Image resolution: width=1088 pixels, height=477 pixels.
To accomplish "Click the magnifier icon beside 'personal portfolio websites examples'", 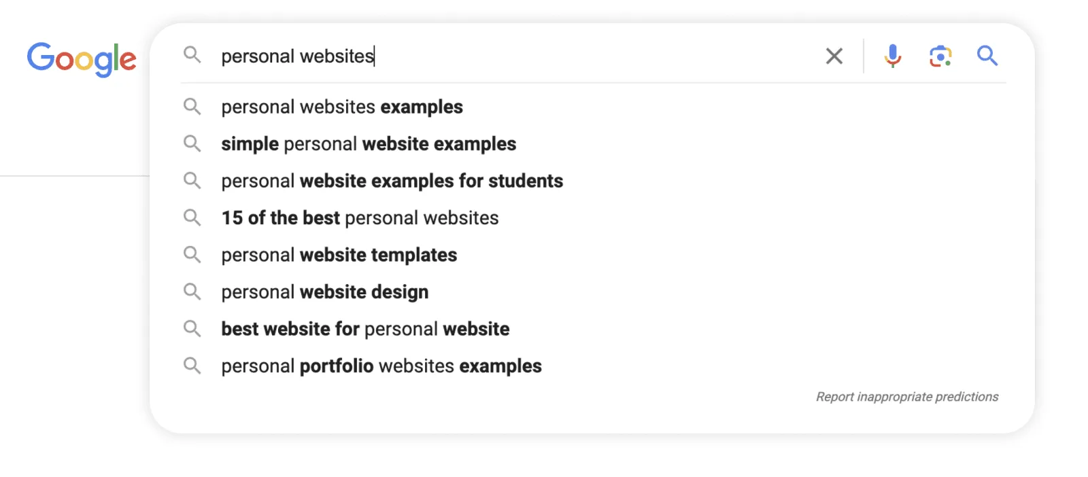I will (192, 366).
